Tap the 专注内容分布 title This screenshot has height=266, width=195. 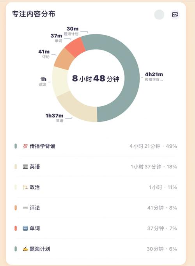coord(34,14)
